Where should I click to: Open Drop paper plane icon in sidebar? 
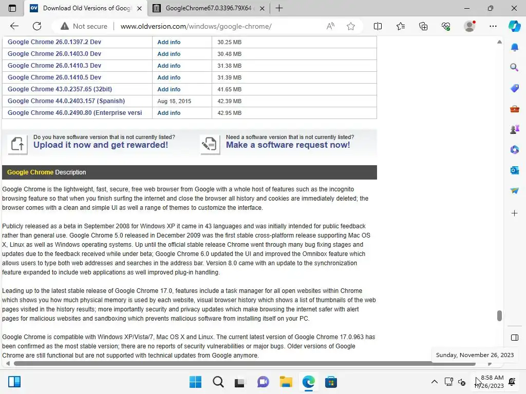click(515, 191)
